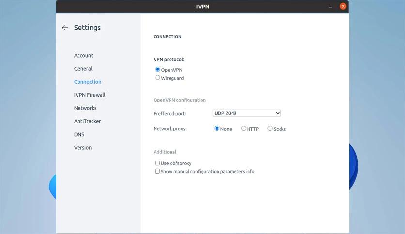Minimize the IVPN window
405x234 pixels.
pyautogui.click(x=330, y=7)
